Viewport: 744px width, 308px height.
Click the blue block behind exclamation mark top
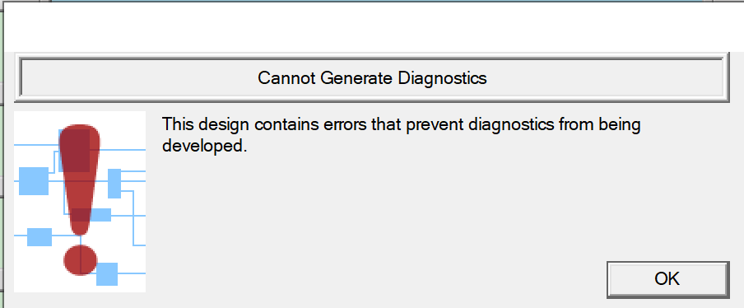pyautogui.click(x=74, y=150)
